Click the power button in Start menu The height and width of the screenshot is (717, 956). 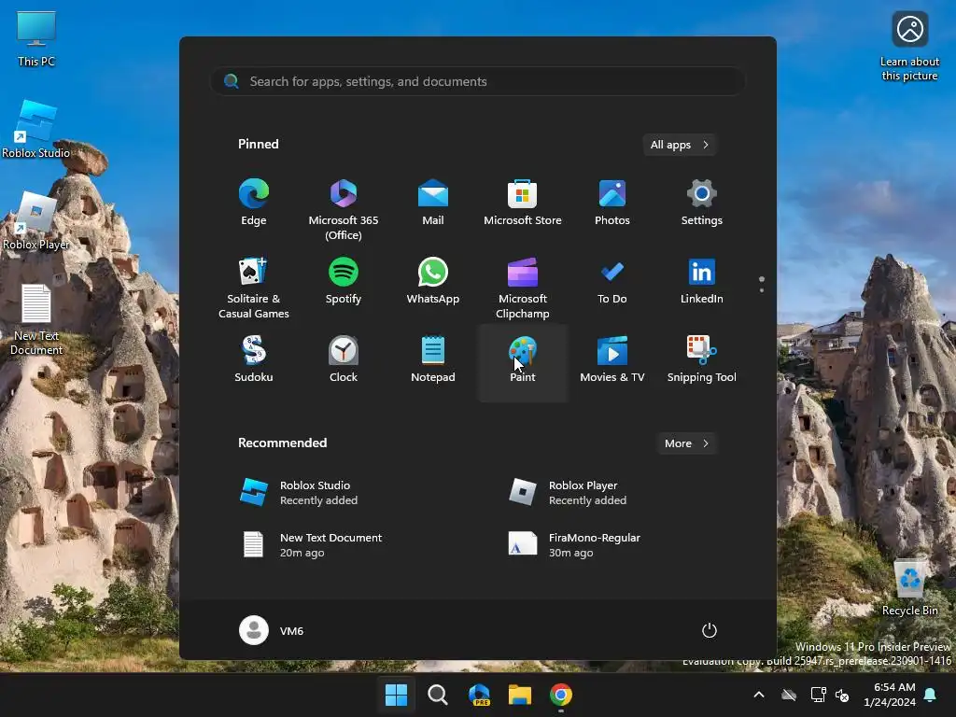(710, 630)
